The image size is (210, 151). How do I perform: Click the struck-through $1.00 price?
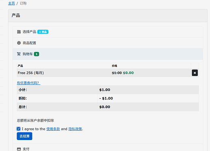(117, 73)
